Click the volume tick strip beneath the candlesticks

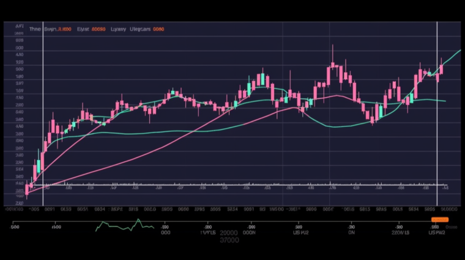[239, 184]
